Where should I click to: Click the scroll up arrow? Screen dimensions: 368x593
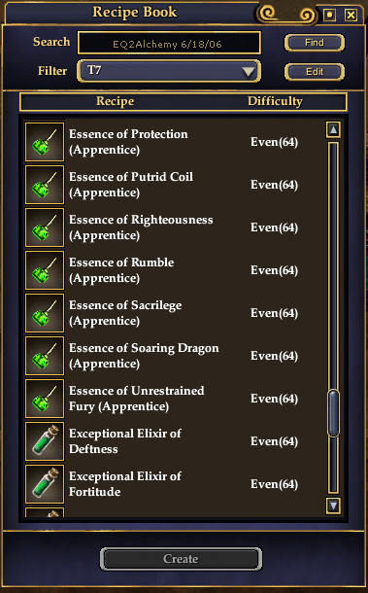(333, 129)
